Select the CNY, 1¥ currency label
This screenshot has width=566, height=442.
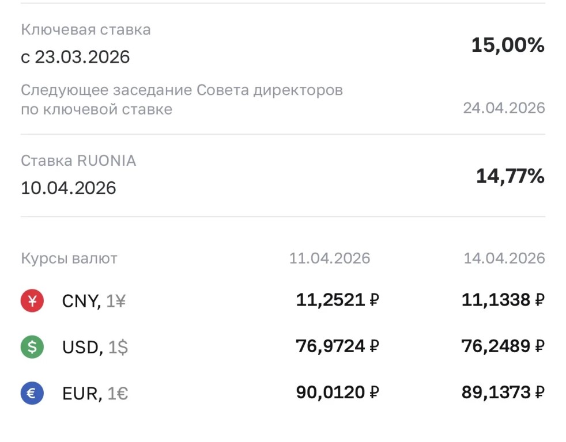click(93, 300)
